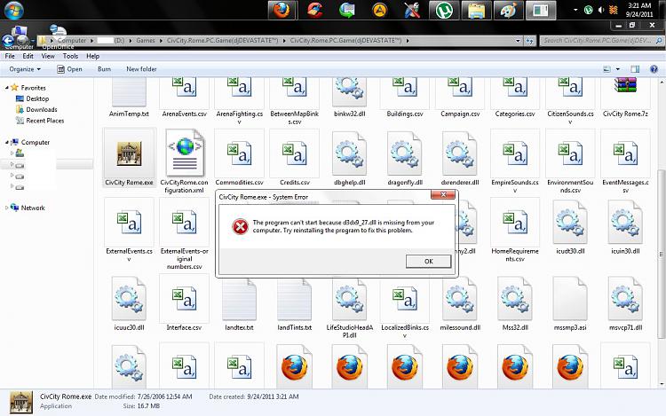Viewport: 666px width, 416px height.
Task: Open address bar history dropdown
Action: (518, 41)
